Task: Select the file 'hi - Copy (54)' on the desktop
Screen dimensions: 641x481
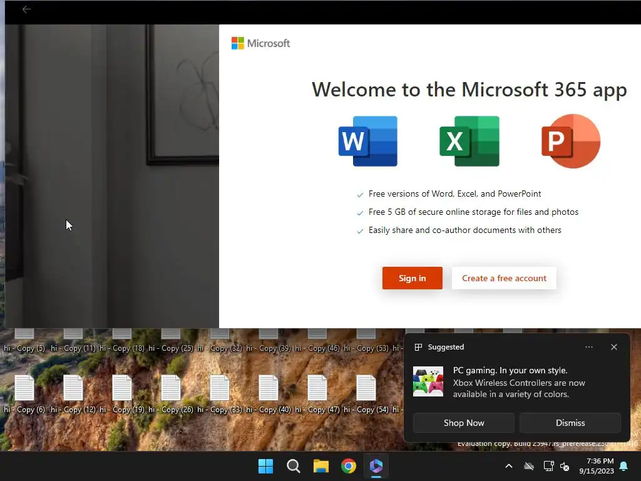Action: pyautogui.click(x=366, y=394)
